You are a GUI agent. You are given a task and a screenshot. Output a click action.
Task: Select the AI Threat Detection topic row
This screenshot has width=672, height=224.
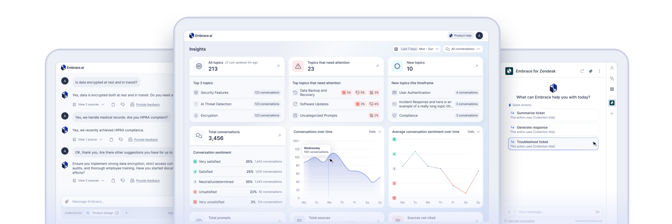pyautogui.click(x=237, y=104)
